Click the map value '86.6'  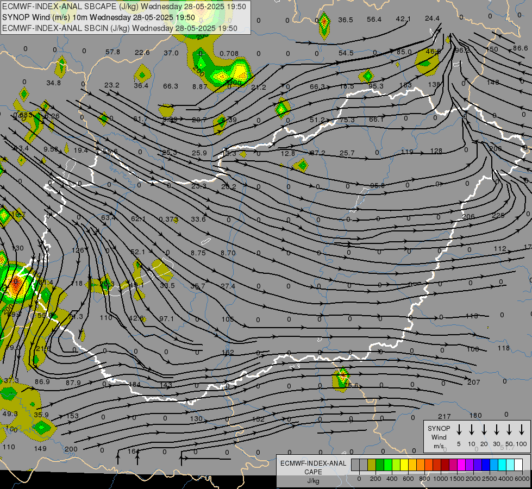(x=520, y=48)
